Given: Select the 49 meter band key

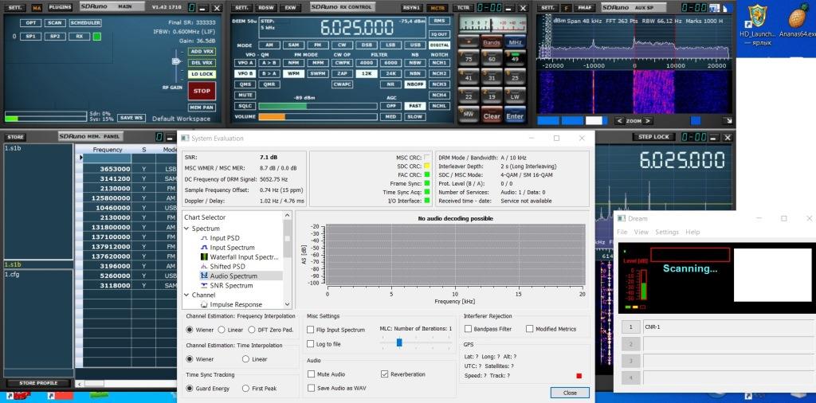Looking at the screenshot, I should pos(516,57).
